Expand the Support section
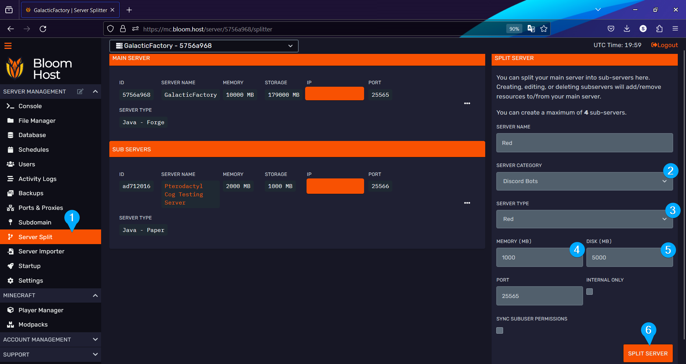 point(95,354)
